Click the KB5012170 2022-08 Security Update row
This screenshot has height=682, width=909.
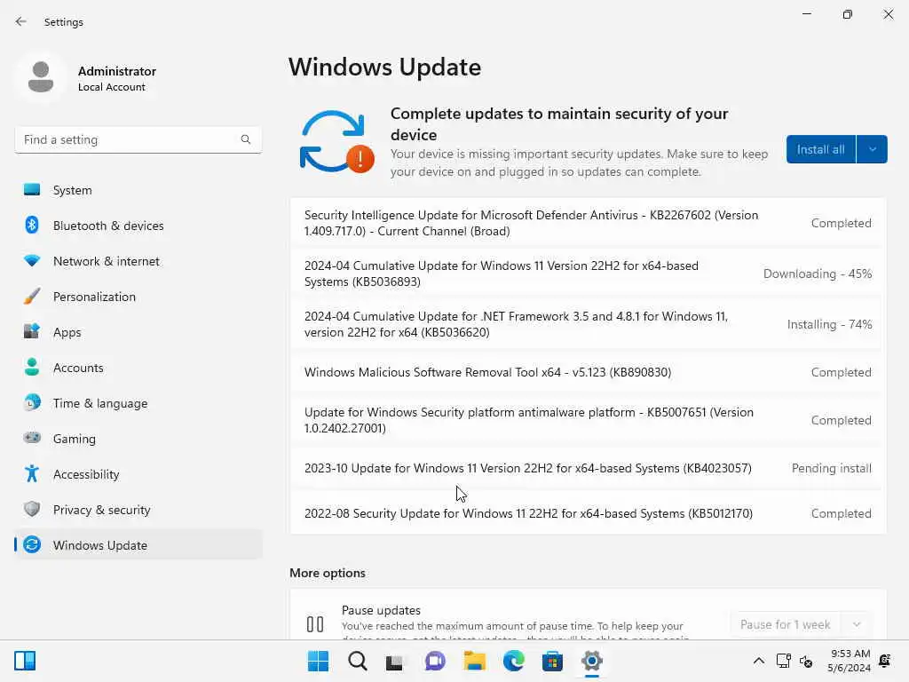[x=588, y=513]
